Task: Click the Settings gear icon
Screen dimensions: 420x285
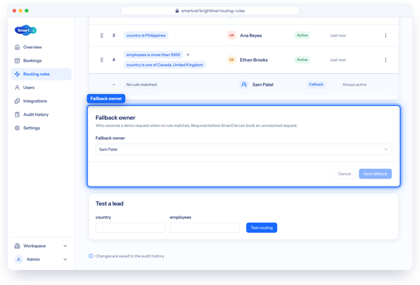Action: [17, 128]
